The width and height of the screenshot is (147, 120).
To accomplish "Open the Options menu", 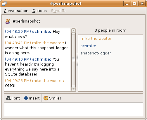I will click(x=39, y=11).
